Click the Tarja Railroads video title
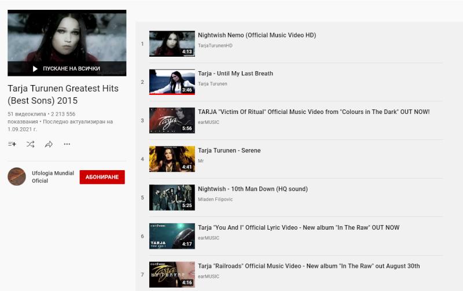463x291 pixels. click(309, 266)
